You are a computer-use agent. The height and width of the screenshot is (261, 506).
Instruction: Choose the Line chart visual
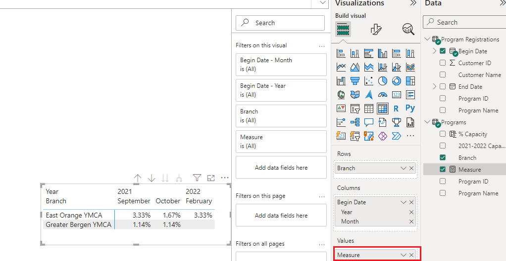click(x=341, y=67)
